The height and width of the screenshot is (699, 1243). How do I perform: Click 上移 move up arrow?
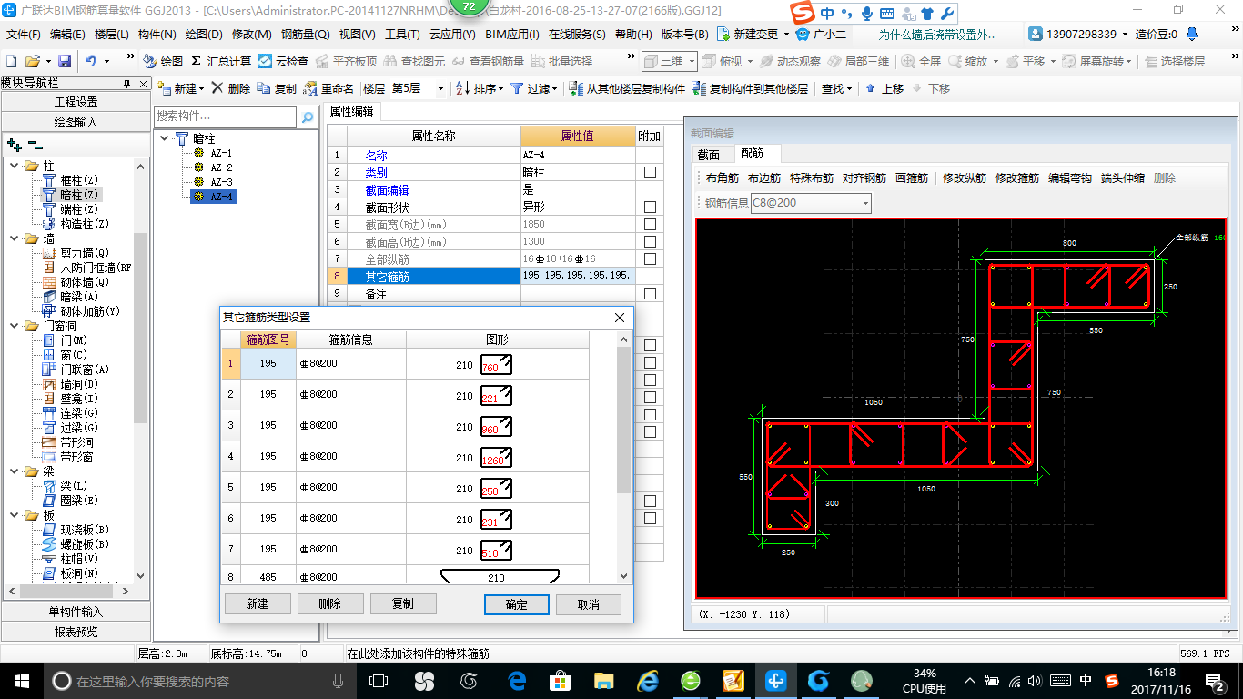tap(884, 88)
